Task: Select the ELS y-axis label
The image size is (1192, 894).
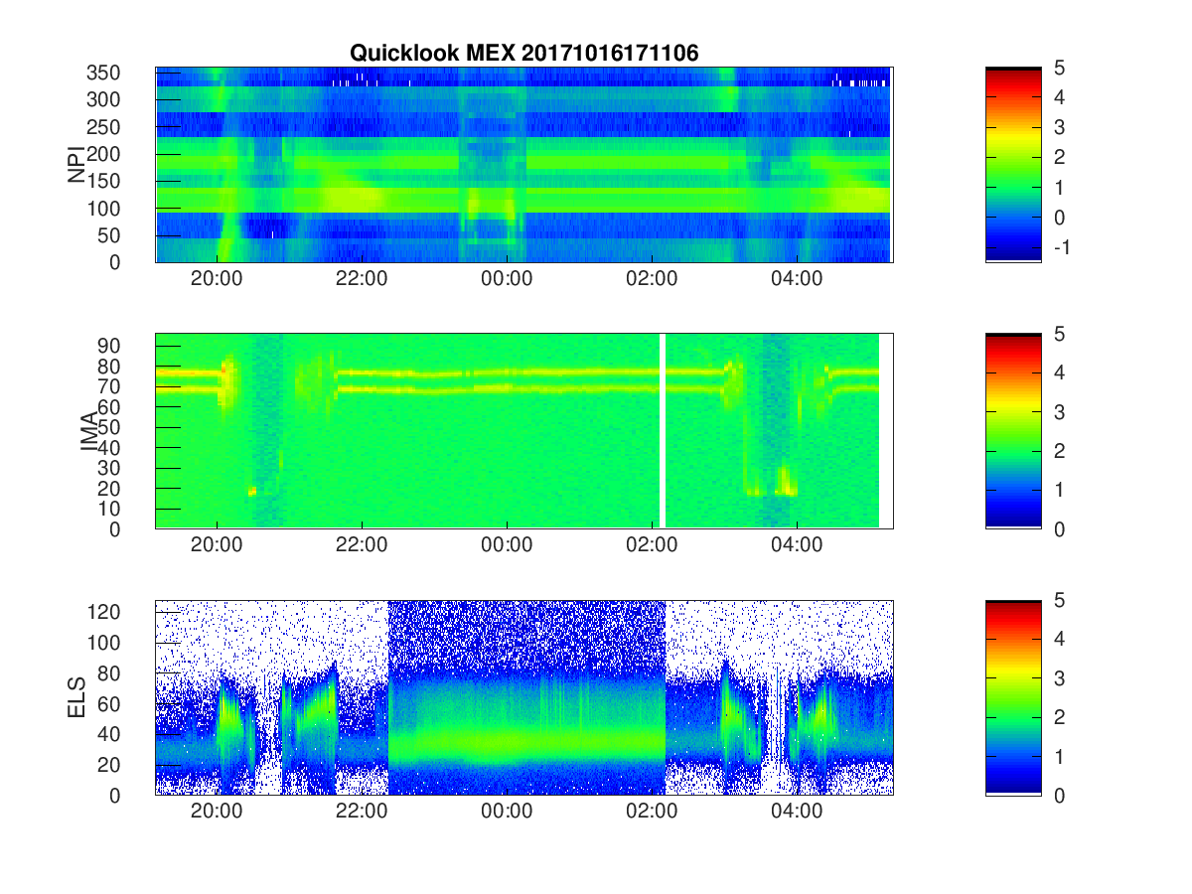Action: pos(75,697)
